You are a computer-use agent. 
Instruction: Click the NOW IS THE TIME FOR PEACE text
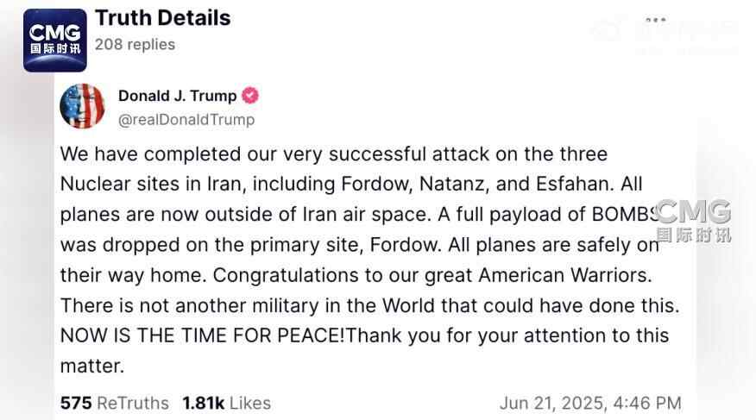(x=201, y=335)
